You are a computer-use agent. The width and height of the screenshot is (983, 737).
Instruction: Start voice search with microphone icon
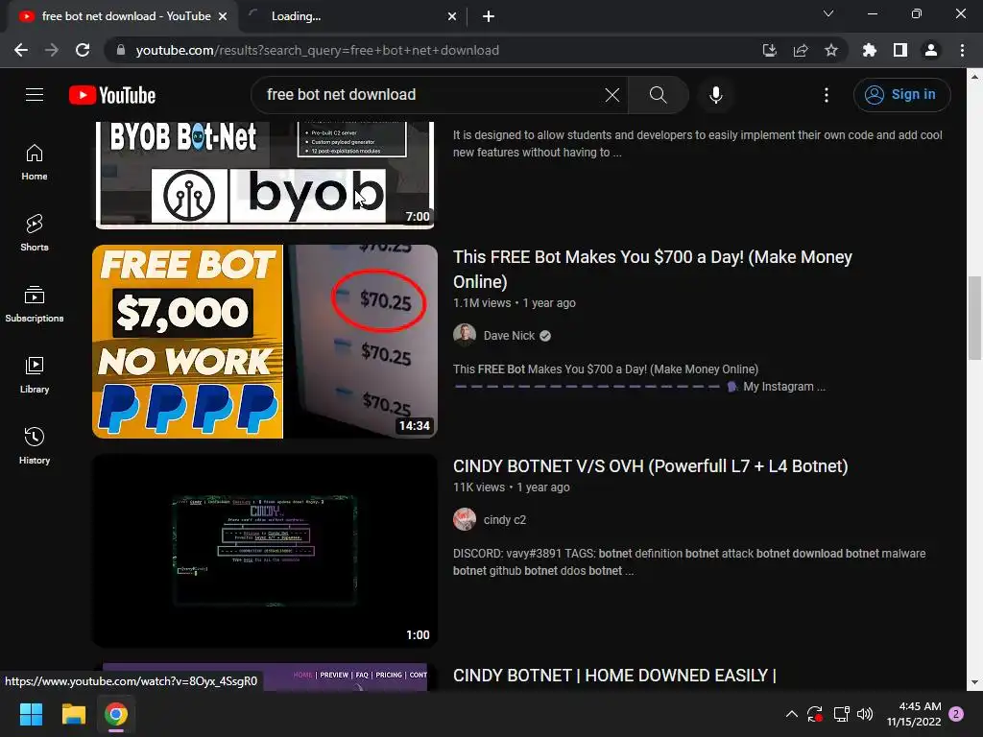716,95
